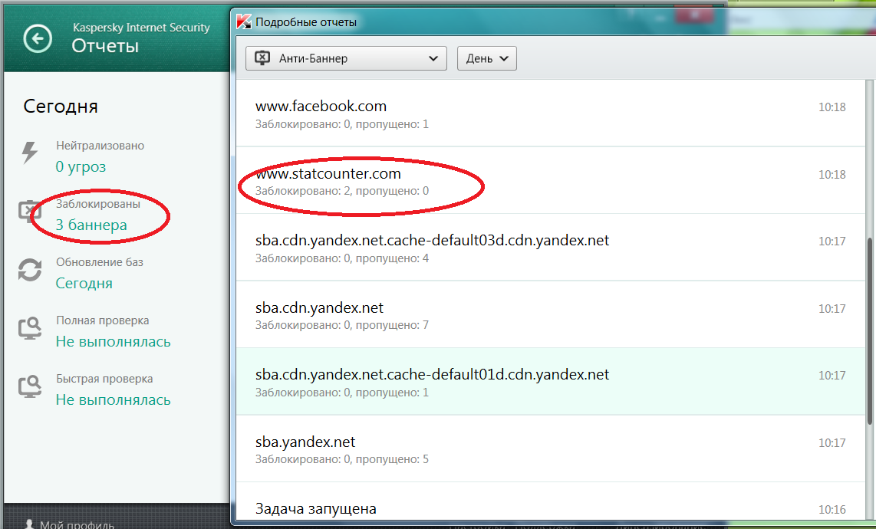The image size is (876, 529).
Task: Go back using the round arrow button
Action: click(x=38, y=38)
